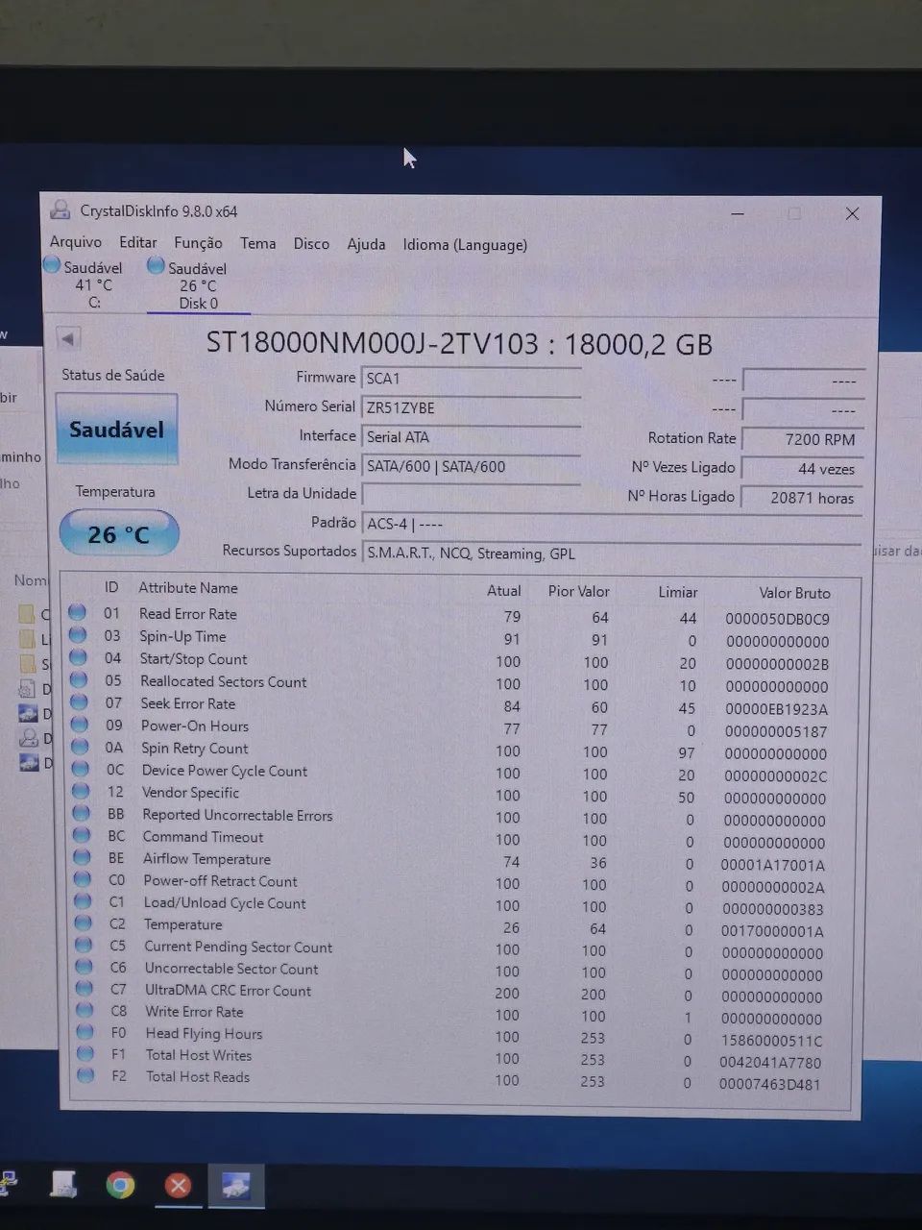This screenshot has height=1230, width=922.
Task: Open Google Chrome from the taskbar
Action: tap(120, 1185)
